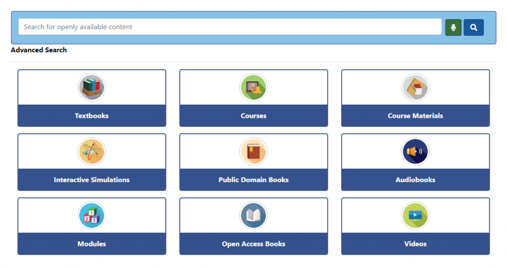
Task: Start voice search with microphone button
Action: (453, 27)
